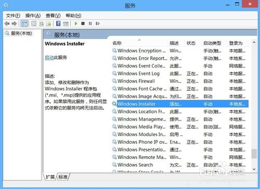Click the green Start Service play icon
This screenshot has width=260, height=189.
(76, 23)
